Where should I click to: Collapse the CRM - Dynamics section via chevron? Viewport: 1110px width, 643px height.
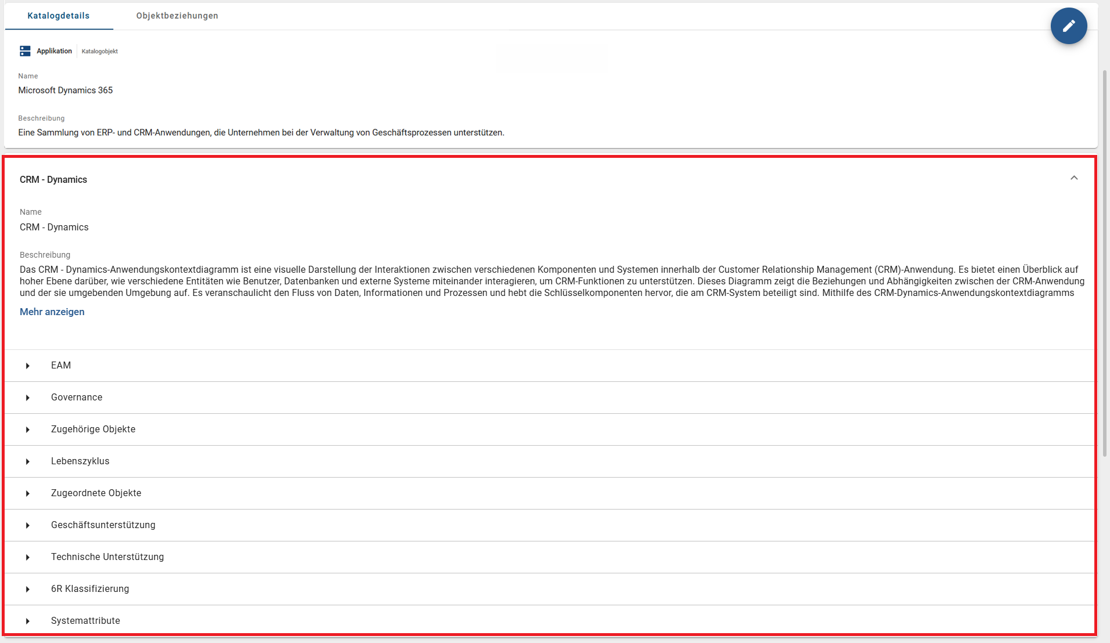pyautogui.click(x=1073, y=178)
